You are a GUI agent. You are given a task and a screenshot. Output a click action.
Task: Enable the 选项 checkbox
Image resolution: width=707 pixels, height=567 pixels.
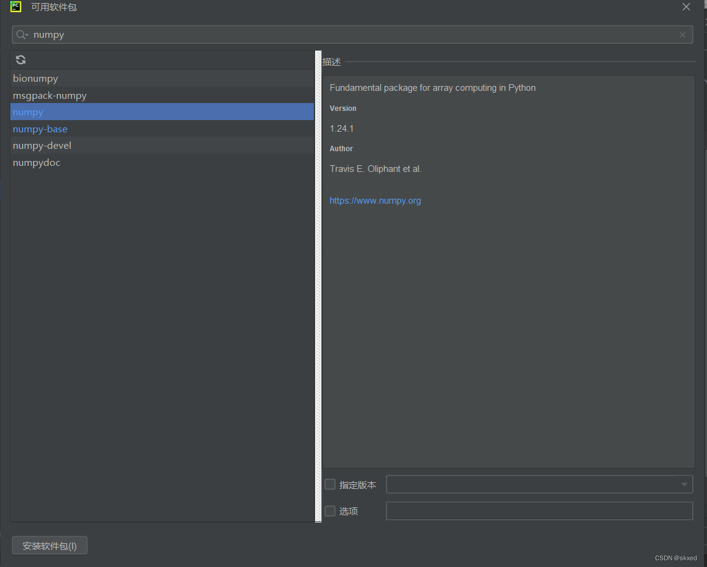(x=330, y=511)
